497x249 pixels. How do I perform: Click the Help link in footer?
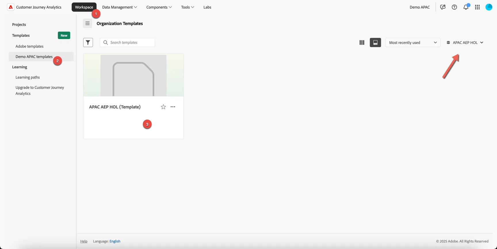(84, 241)
